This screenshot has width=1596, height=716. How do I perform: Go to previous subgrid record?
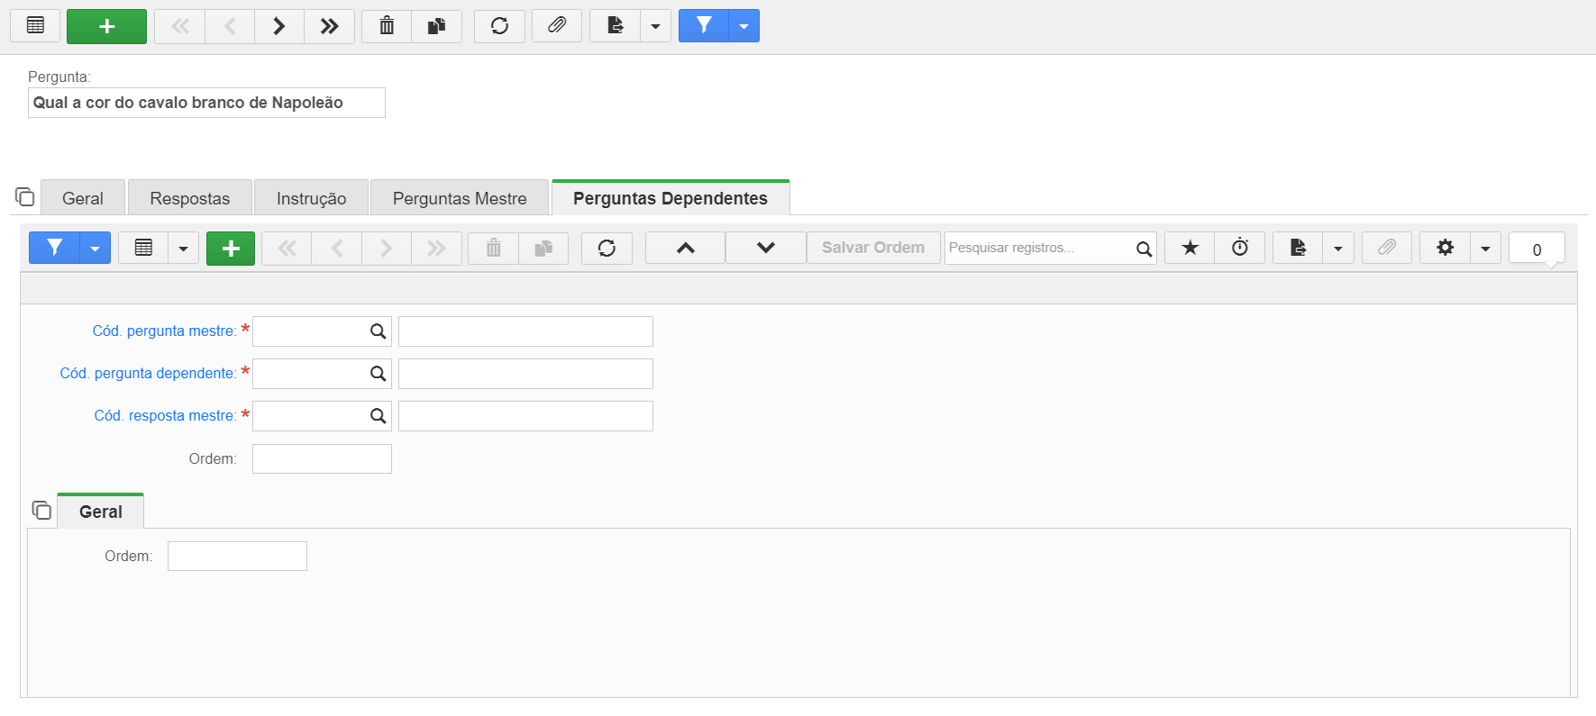pos(337,248)
